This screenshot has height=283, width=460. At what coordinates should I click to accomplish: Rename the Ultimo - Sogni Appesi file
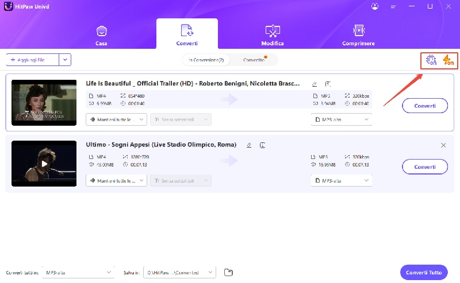coord(248,145)
